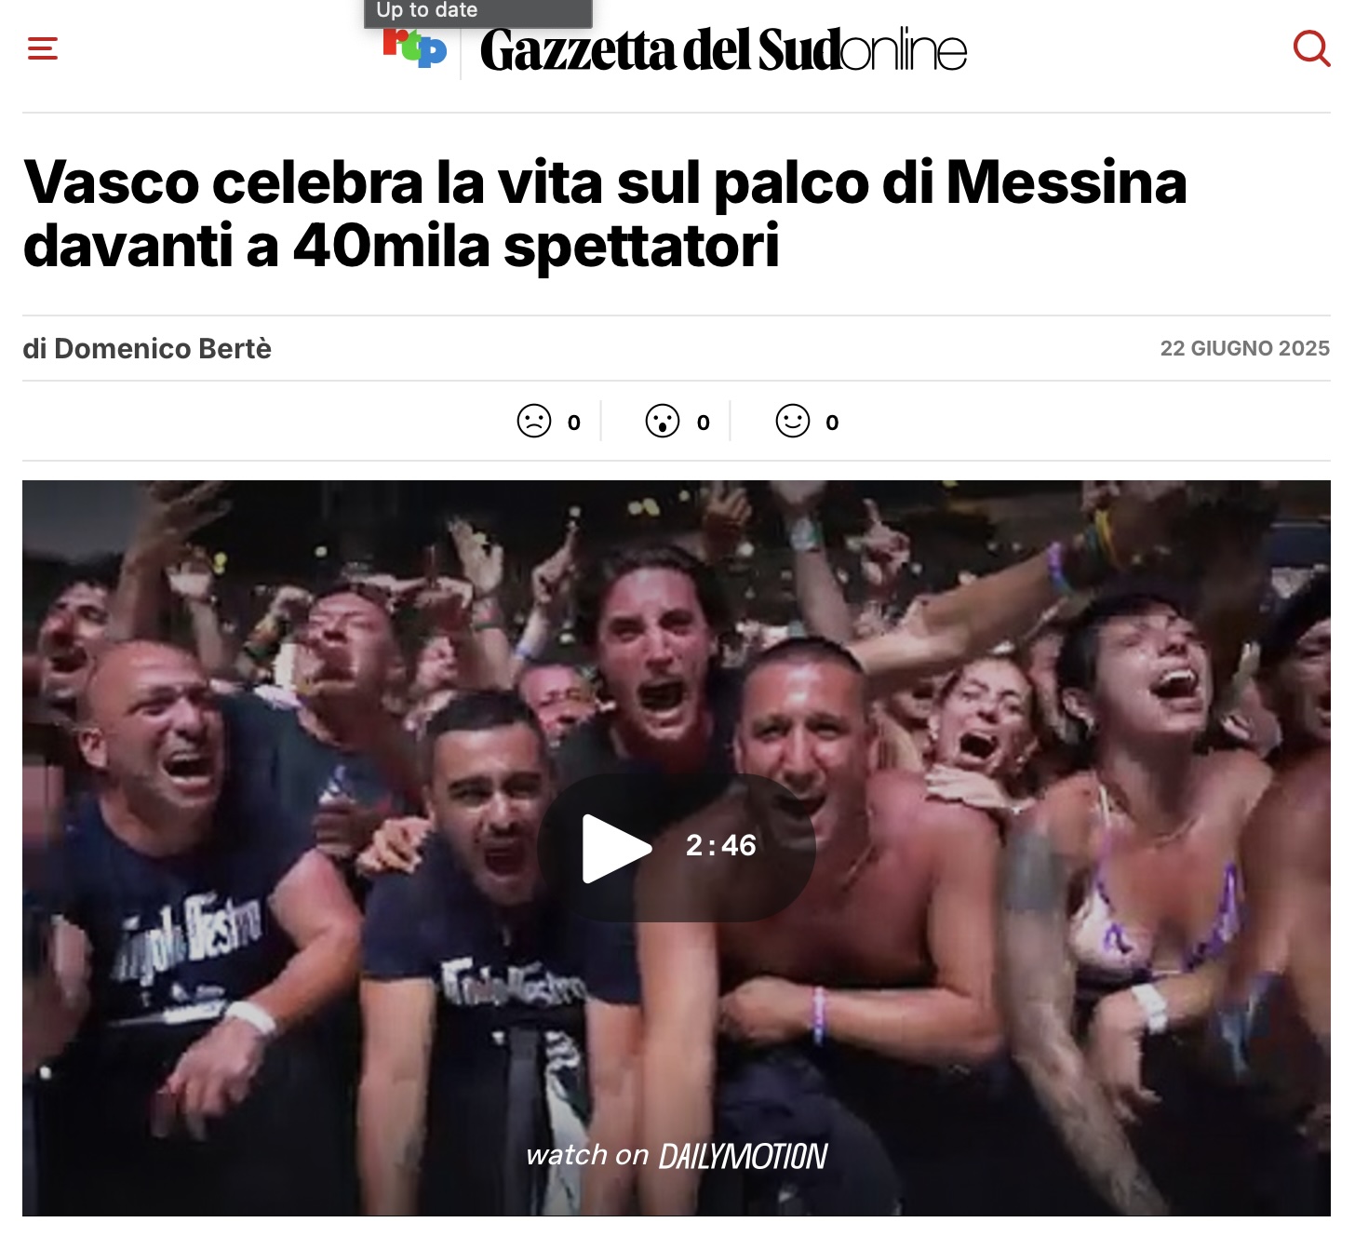The image size is (1355, 1236).
Task: Click the happy reaction counter showing 0
Action: (832, 423)
